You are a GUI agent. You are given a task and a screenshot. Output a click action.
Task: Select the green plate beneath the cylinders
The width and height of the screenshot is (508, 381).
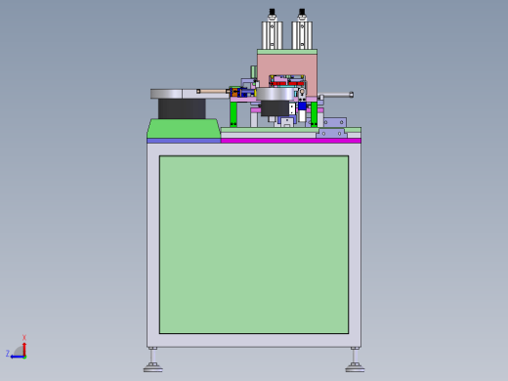point(287,52)
